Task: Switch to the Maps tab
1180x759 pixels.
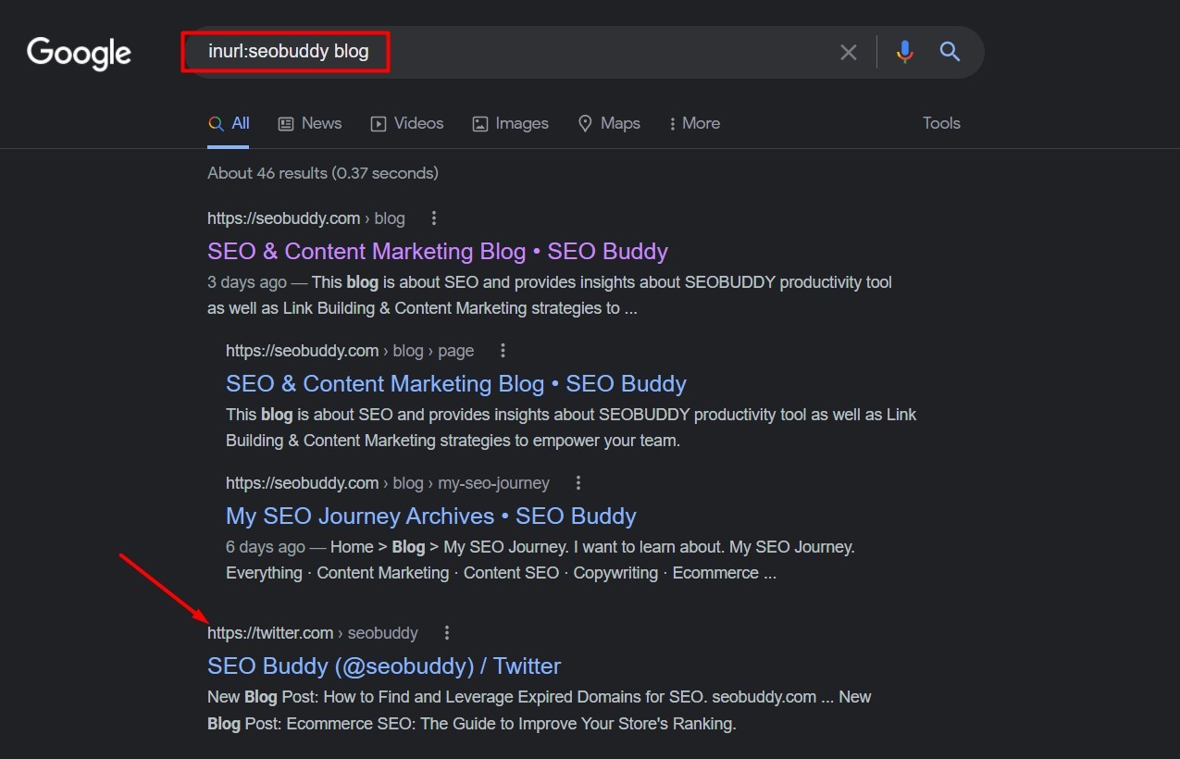Action: point(609,123)
